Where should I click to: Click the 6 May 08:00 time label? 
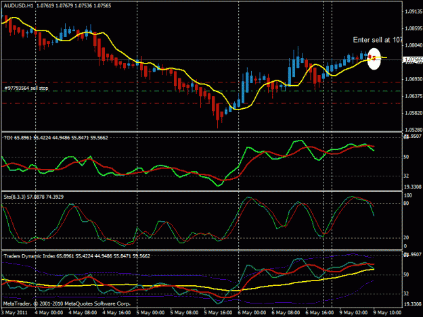click(286, 313)
